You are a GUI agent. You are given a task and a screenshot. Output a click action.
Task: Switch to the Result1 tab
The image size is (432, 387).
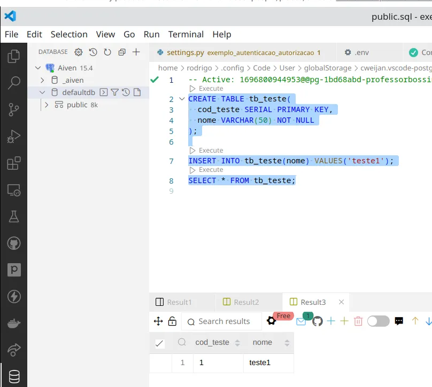[182, 302]
